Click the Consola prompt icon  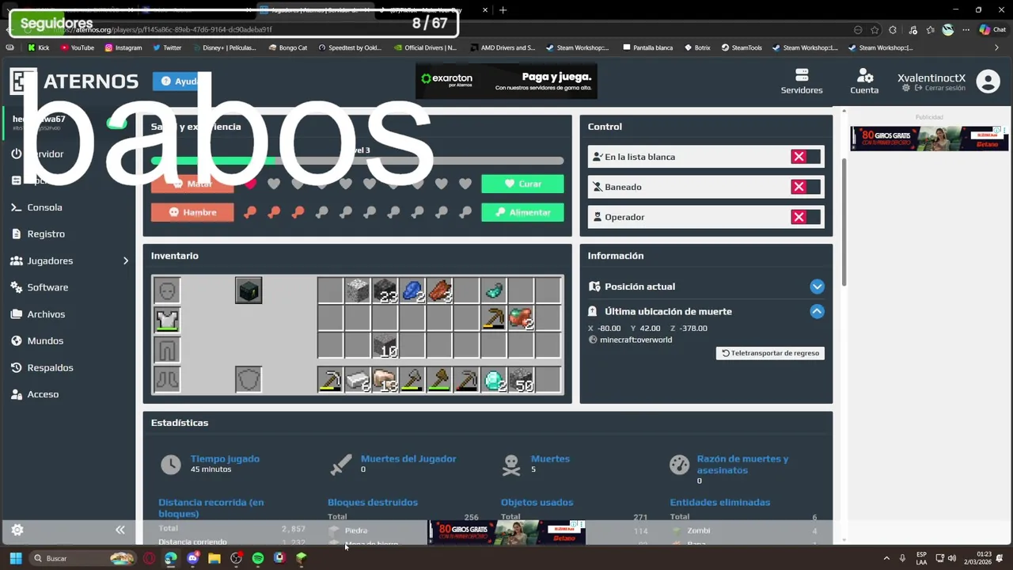point(16,207)
